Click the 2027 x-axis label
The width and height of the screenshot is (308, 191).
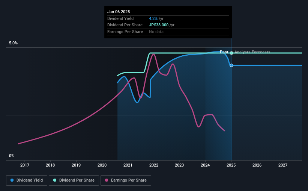tap(283, 165)
